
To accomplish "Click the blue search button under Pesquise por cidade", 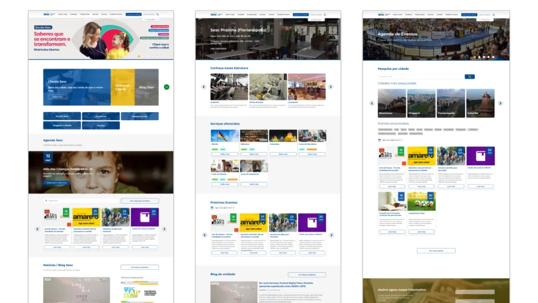I will click(x=470, y=76).
